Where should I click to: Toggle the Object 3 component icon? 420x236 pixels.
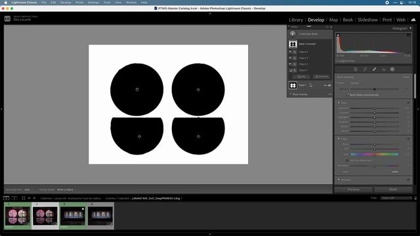coord(291,58)
